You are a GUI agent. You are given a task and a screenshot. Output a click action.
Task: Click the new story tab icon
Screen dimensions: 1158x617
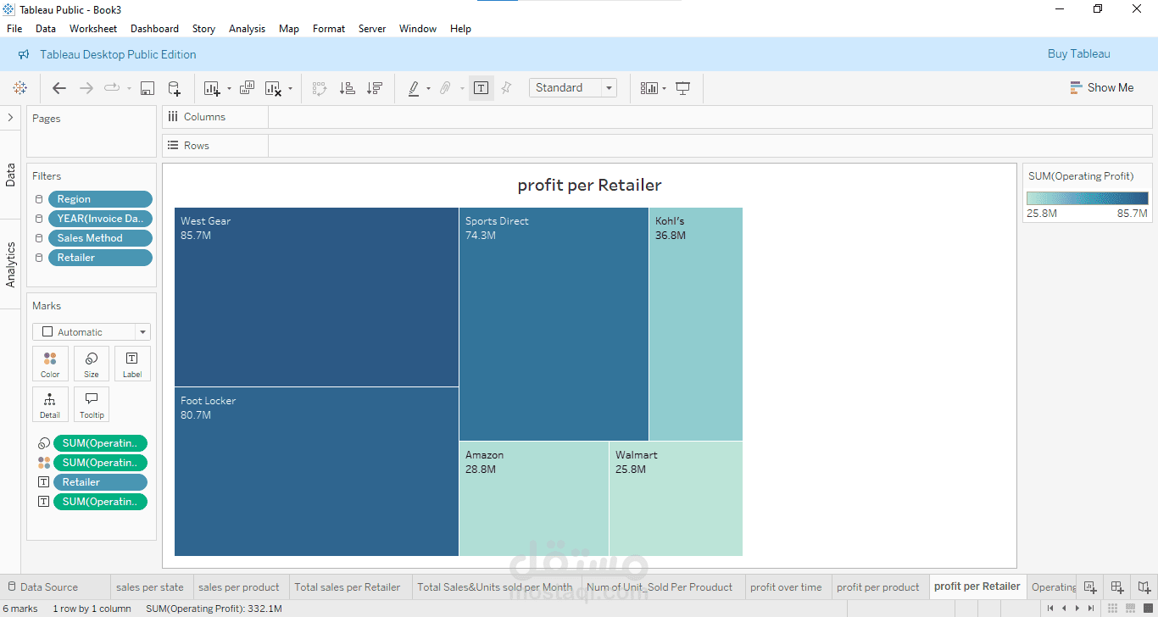1144,586
